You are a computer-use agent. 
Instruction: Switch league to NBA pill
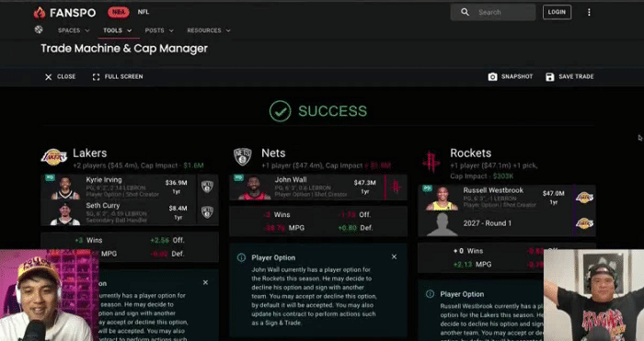[119, 12]
